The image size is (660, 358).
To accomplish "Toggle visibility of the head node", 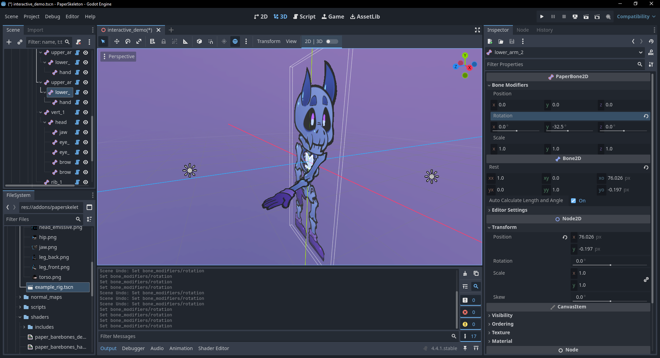I will (x=86, y=122).
